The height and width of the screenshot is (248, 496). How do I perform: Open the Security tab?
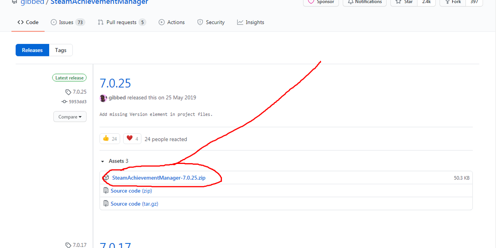211,22
